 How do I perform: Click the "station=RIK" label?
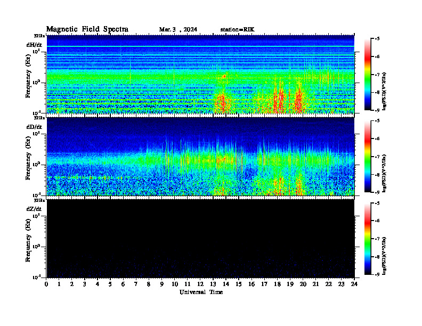tap(238, 30)
